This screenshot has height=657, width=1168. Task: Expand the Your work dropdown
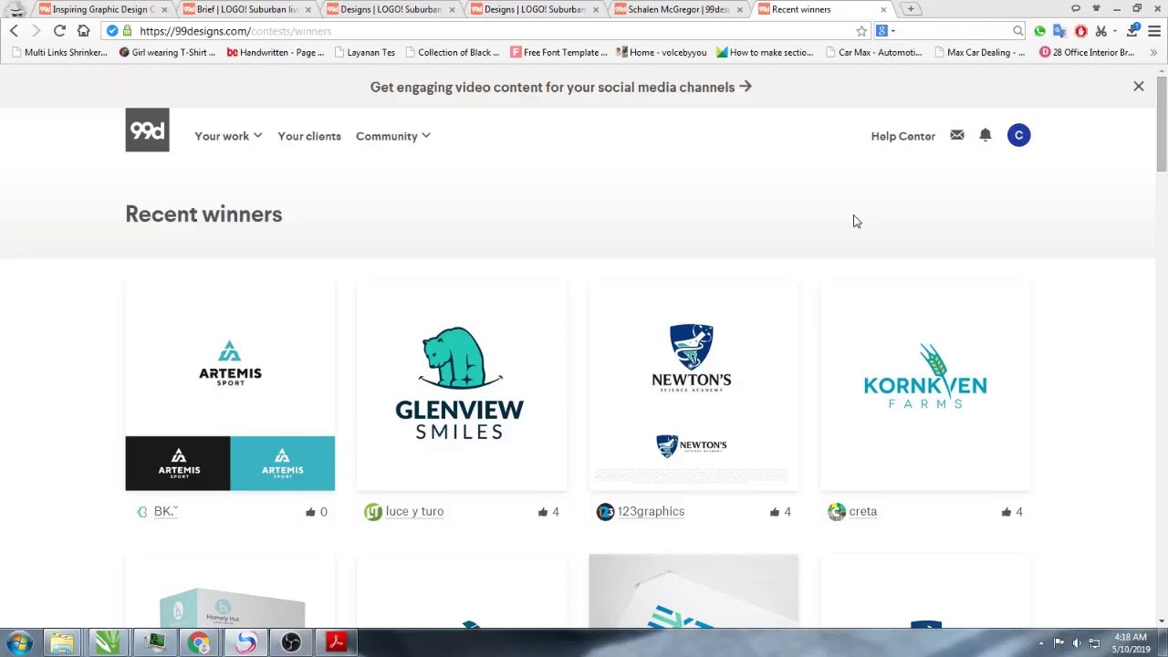coord(228,136)
